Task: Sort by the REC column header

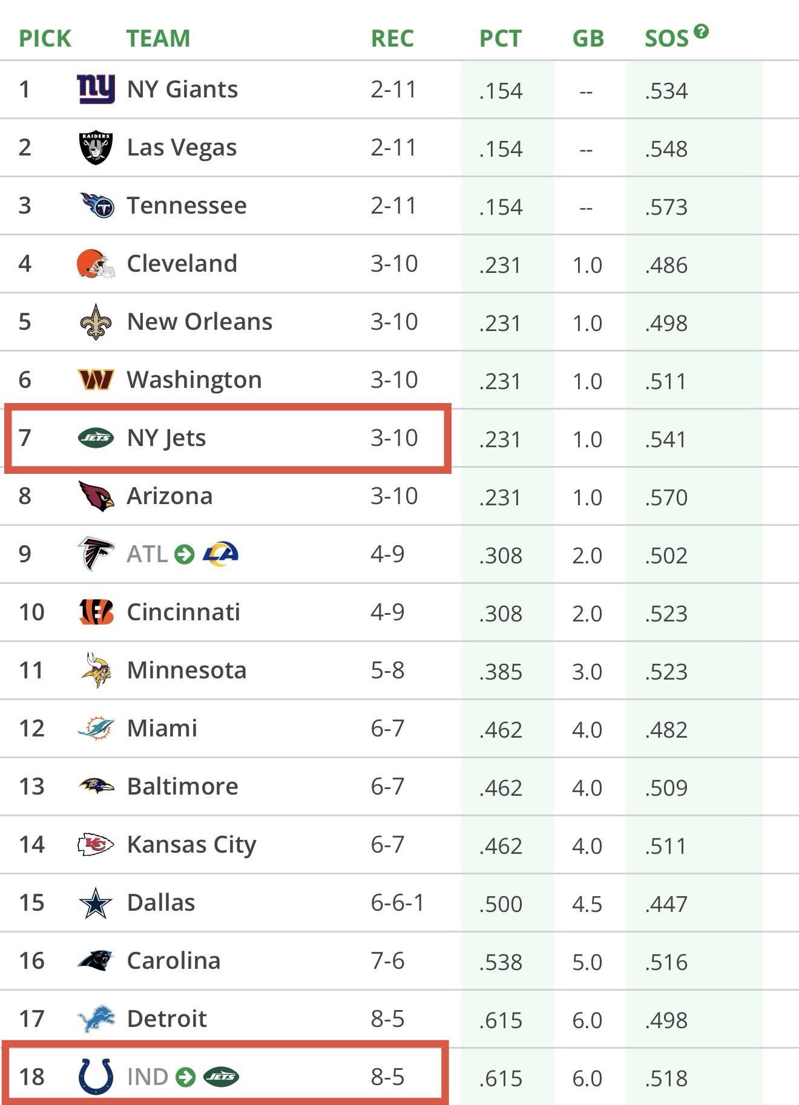Action: pos(392,39)
